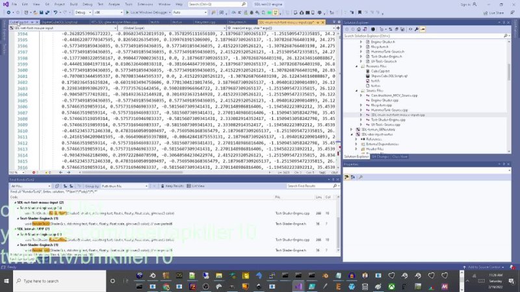Screen dimensions: 520x292
Task: Open the Build menu
Action: point(73,5)
